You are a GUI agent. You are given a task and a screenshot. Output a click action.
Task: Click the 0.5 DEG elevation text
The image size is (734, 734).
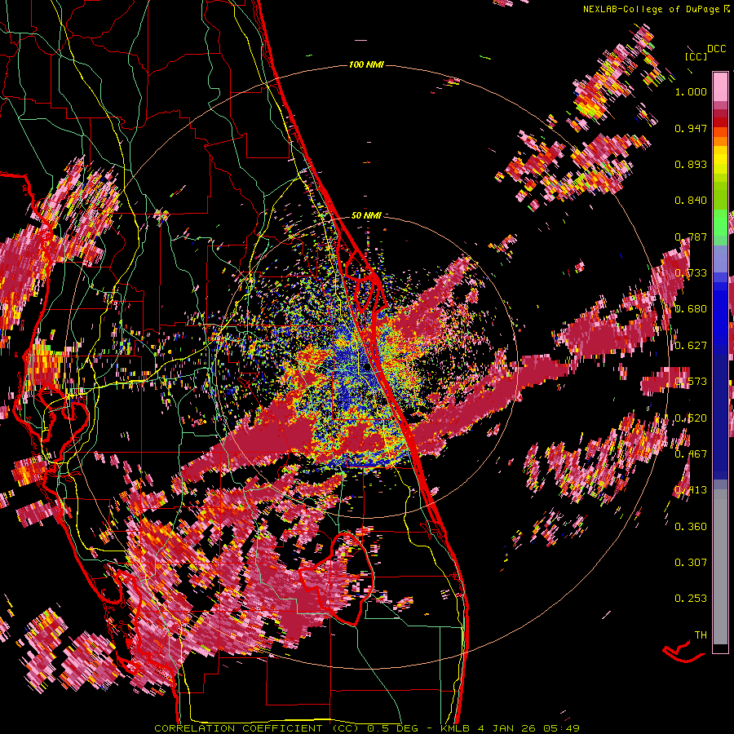point(393,728)
